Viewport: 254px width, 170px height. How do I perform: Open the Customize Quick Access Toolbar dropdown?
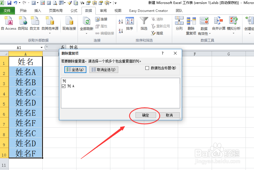(115, 3)
